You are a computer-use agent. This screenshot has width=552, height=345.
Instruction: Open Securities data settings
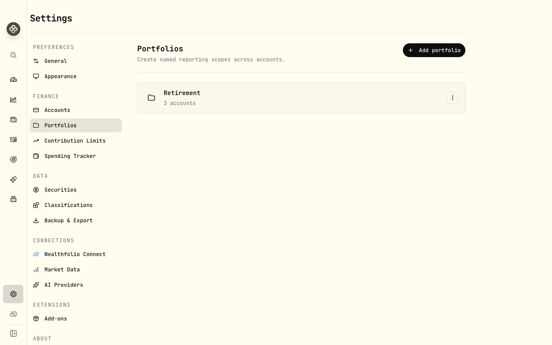click(x=76, y=190)
